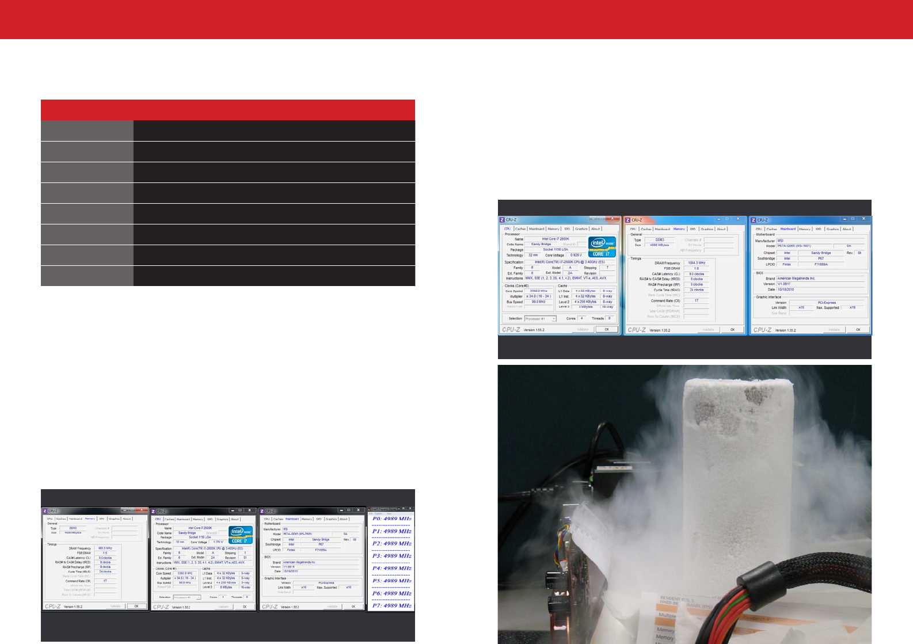Switch to Mainboard tab in the 0.928 V CPU window
This screenshot has height=644, width=913.
[537, 229]
